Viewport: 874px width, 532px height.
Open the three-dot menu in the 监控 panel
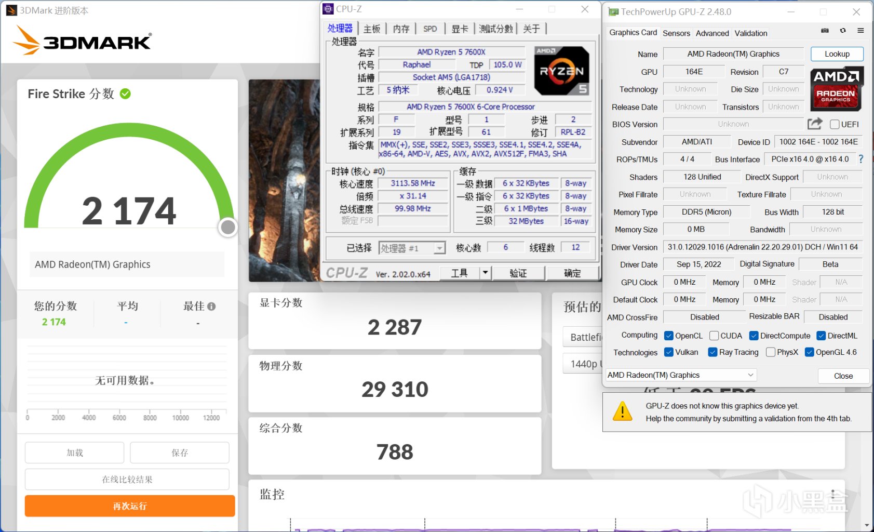pos(833,494)
